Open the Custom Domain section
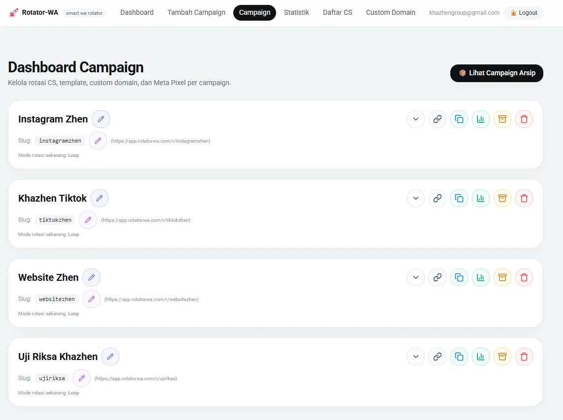 pyautogui.click(x=390, y=12)
